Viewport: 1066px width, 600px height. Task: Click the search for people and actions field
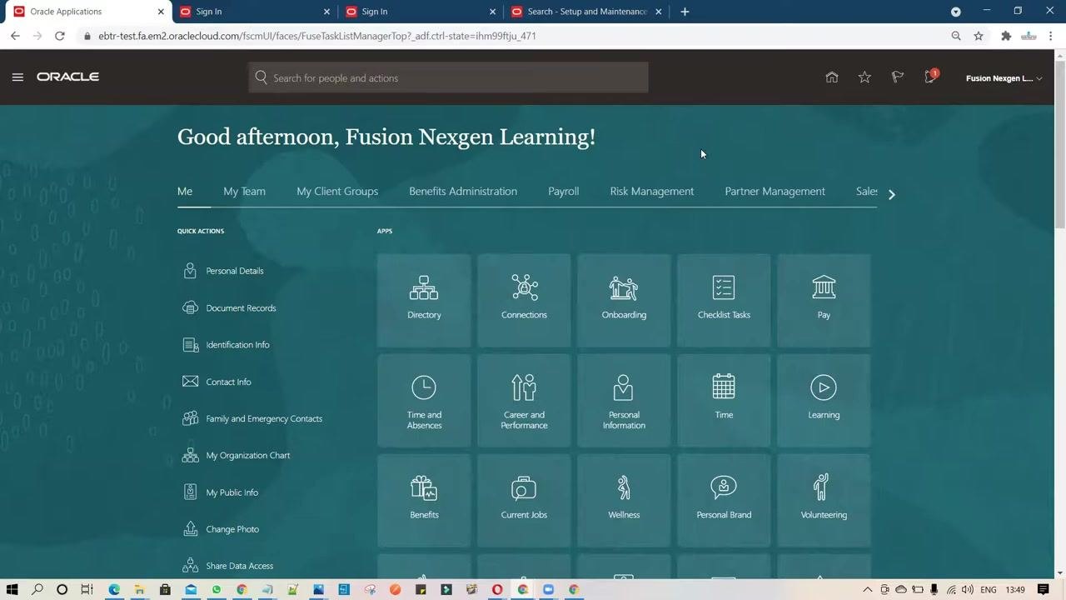point(448,77)
